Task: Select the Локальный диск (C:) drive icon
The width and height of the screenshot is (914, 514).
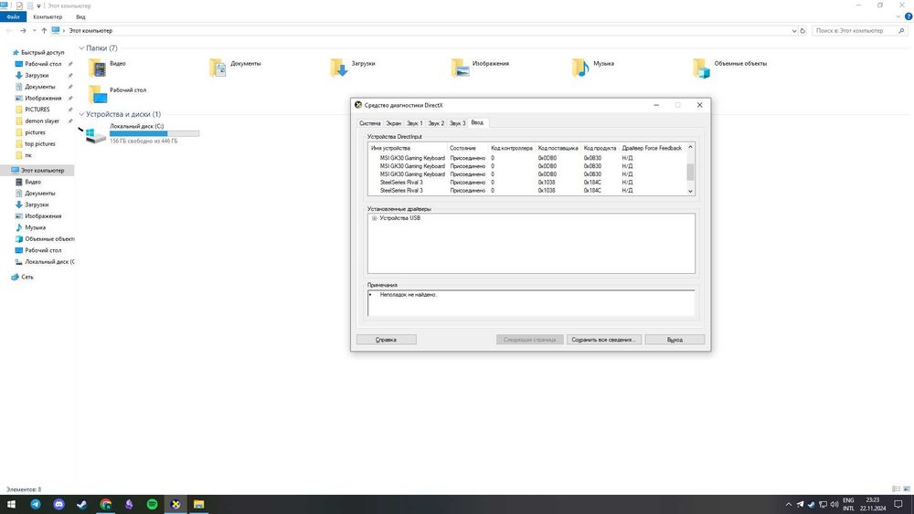Action: point(96,135)
